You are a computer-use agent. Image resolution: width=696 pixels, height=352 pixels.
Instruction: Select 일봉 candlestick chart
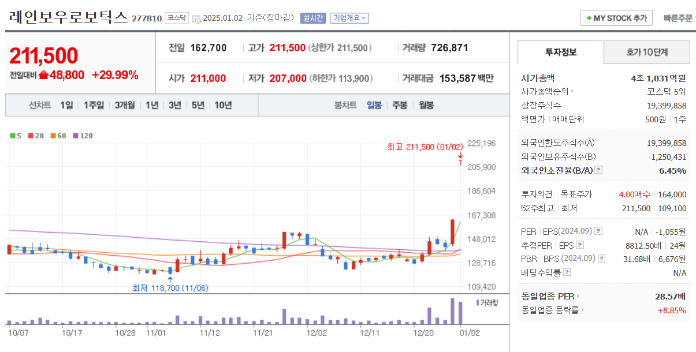tap(374, 105)
